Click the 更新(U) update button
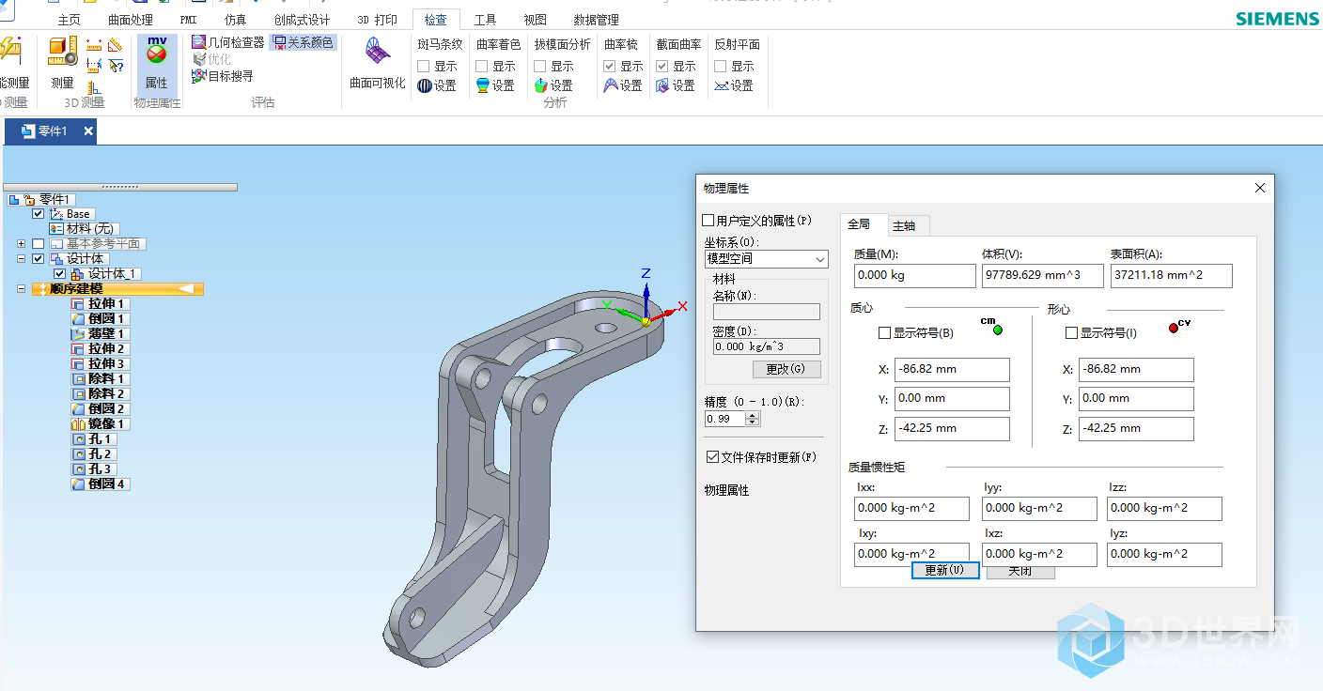1323x691 pixels. pos(945,570)
